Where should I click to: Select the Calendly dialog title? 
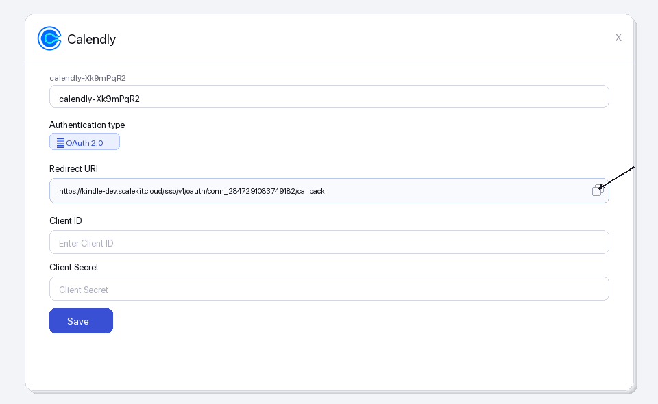click(x=92, y=39)
